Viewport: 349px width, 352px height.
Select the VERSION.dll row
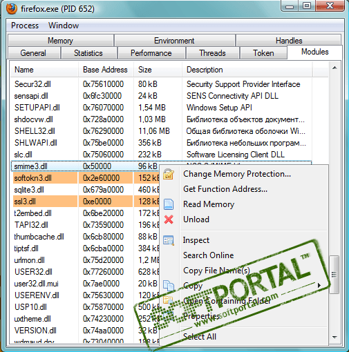click(85, 331)
